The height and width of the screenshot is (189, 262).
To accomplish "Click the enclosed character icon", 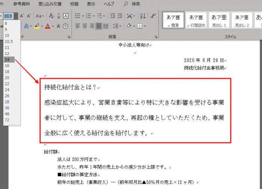I will click(65, 26).
